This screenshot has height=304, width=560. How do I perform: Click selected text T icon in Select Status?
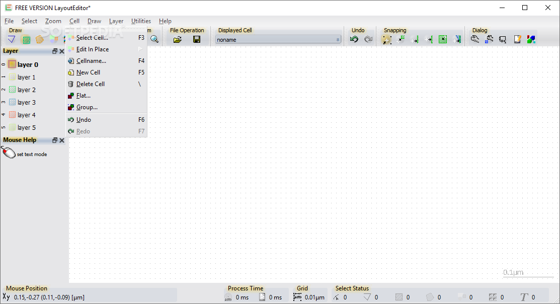(524, 297)
